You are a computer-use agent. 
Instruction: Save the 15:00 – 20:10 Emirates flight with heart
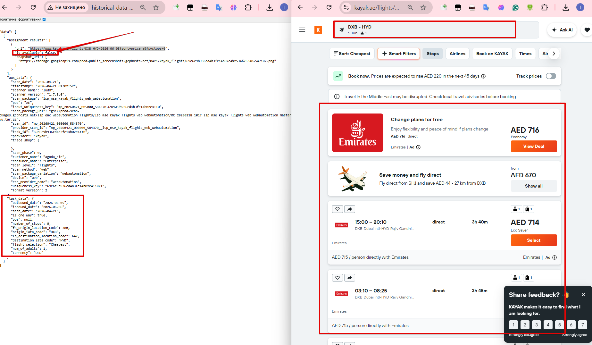point(338,209)
